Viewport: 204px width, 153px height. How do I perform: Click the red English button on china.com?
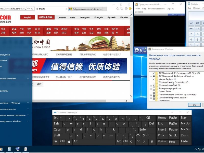point(28,17)
